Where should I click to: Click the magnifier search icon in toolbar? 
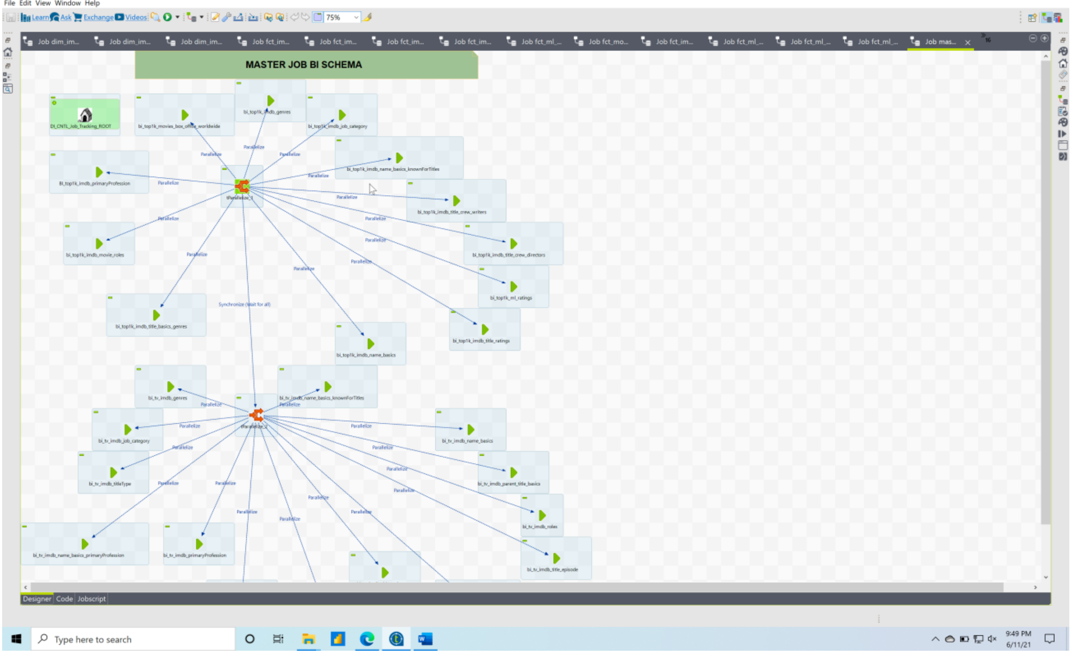[x=155, y=17]
